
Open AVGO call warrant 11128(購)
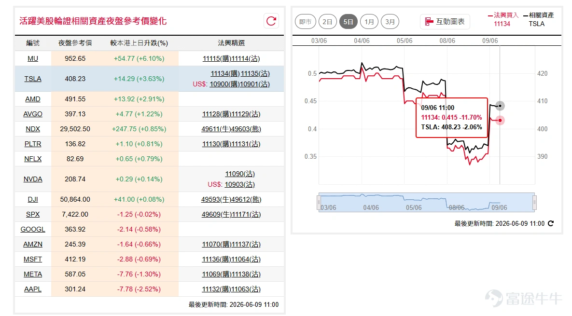217,114
